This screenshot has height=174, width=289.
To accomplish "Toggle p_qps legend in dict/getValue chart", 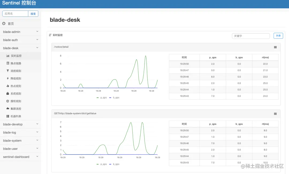I will [102, 164].
